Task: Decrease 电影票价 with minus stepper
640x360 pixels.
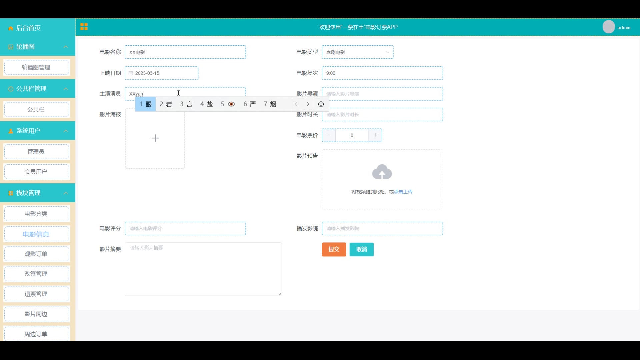Action: point(329,135)
